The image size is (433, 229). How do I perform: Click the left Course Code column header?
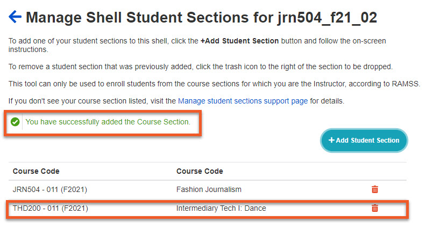pyautogui.click(x=36, y=171)
